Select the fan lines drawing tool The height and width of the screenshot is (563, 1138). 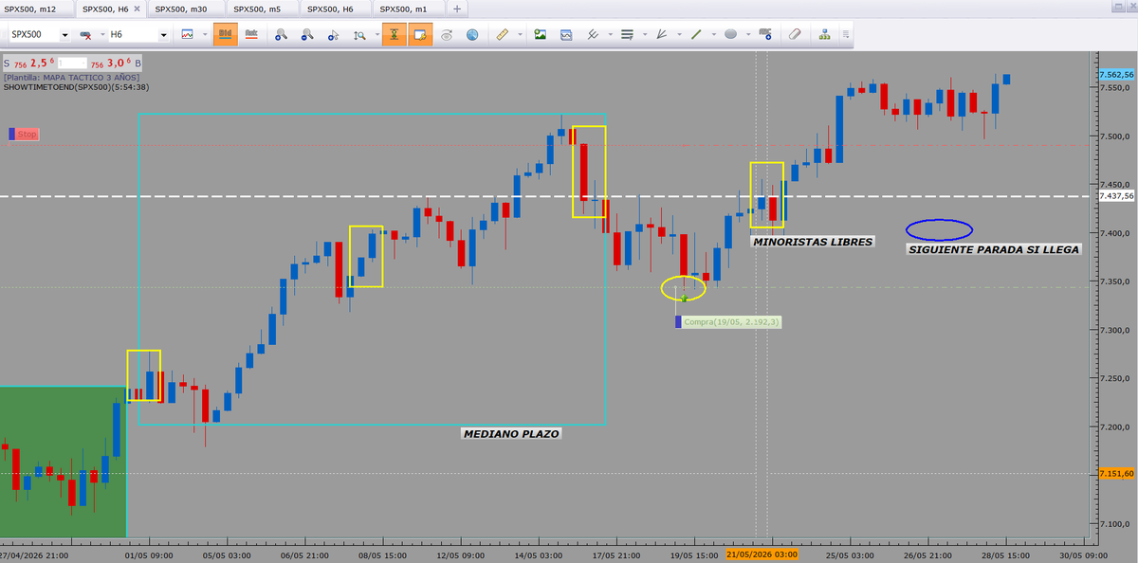662,35
